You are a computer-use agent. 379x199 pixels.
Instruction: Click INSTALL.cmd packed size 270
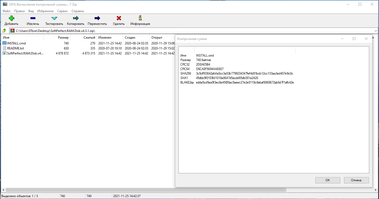[x=93, y=43]
